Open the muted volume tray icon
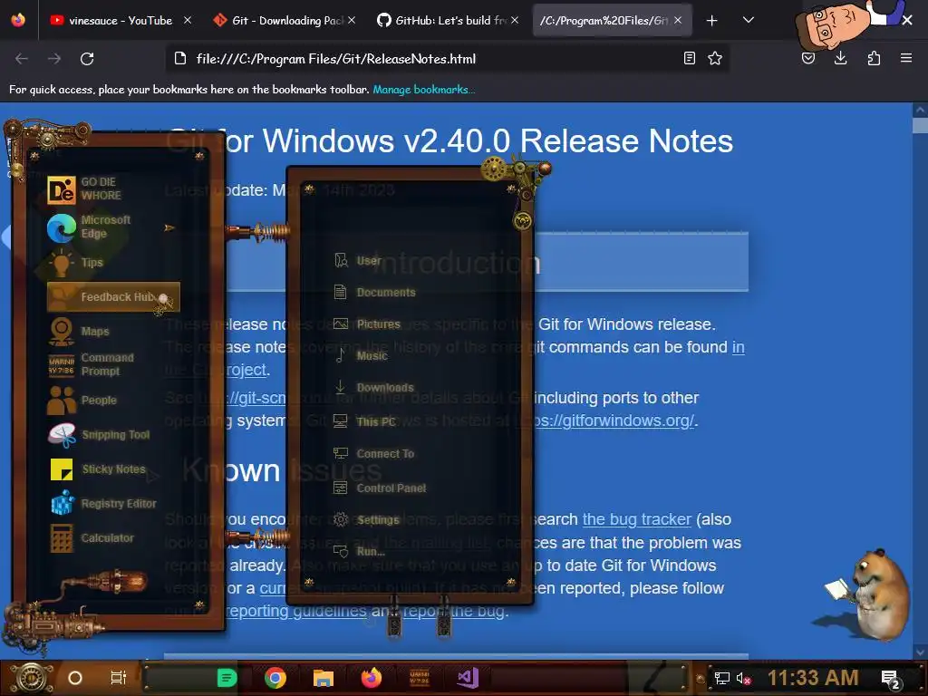Screen dimensions: 928x696 744,678
